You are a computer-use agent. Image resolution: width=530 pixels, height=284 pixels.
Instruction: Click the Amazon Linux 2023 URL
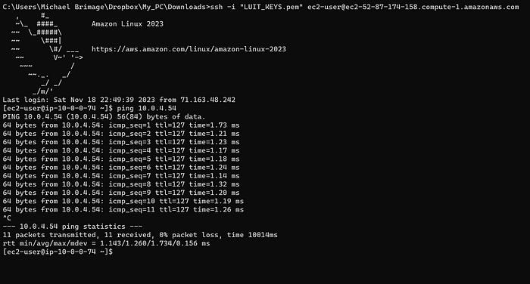189,49
